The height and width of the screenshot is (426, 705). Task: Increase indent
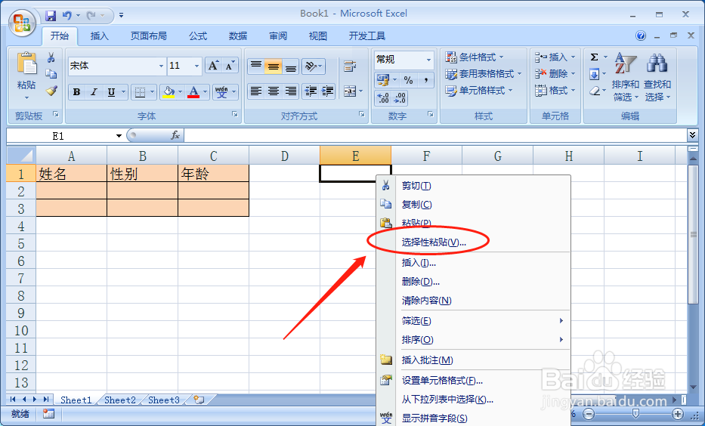coord(327,91)
